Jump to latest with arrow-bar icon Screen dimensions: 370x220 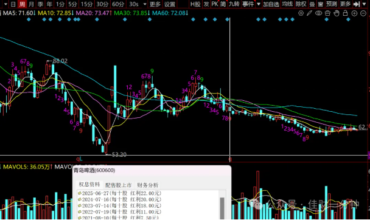[357, 4]
